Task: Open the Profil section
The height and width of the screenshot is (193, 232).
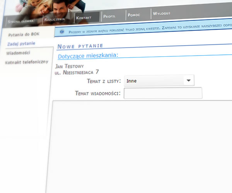Action: [x=110, y=16]
